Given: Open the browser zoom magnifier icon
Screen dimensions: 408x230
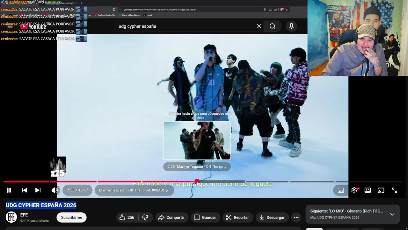Looking at the screenshot, I should click(265, 10).
